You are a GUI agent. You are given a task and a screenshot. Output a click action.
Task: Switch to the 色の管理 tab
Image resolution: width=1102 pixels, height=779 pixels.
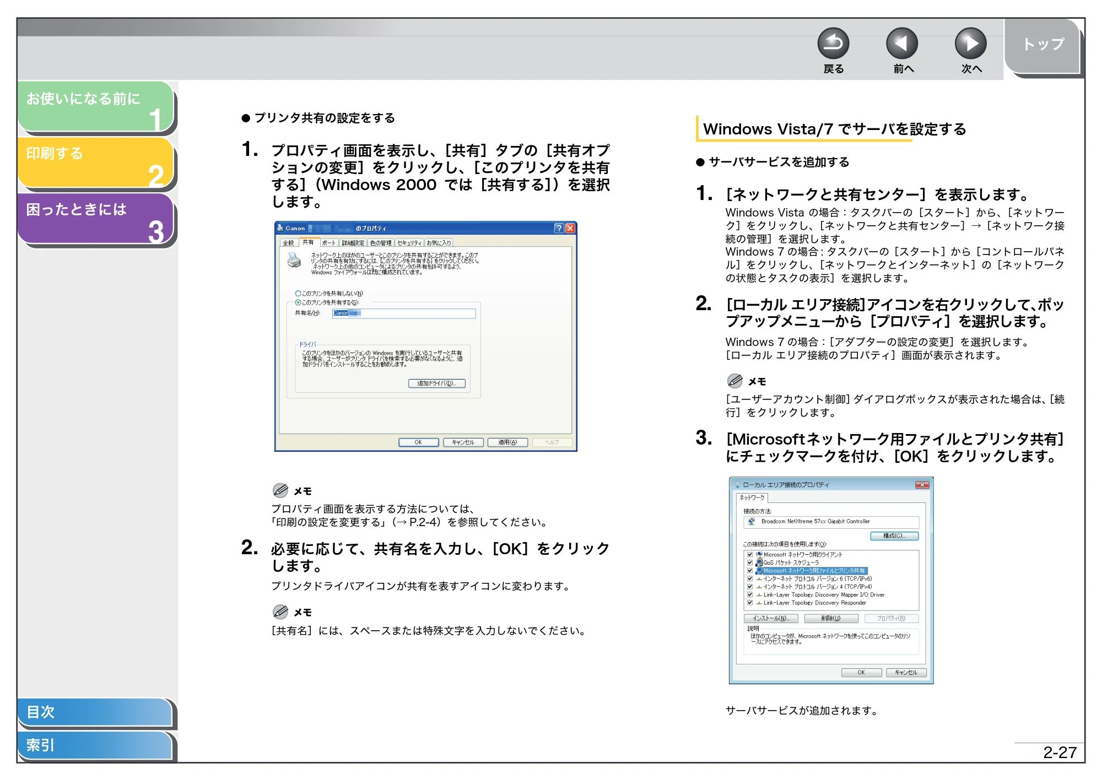click(381, 243)
